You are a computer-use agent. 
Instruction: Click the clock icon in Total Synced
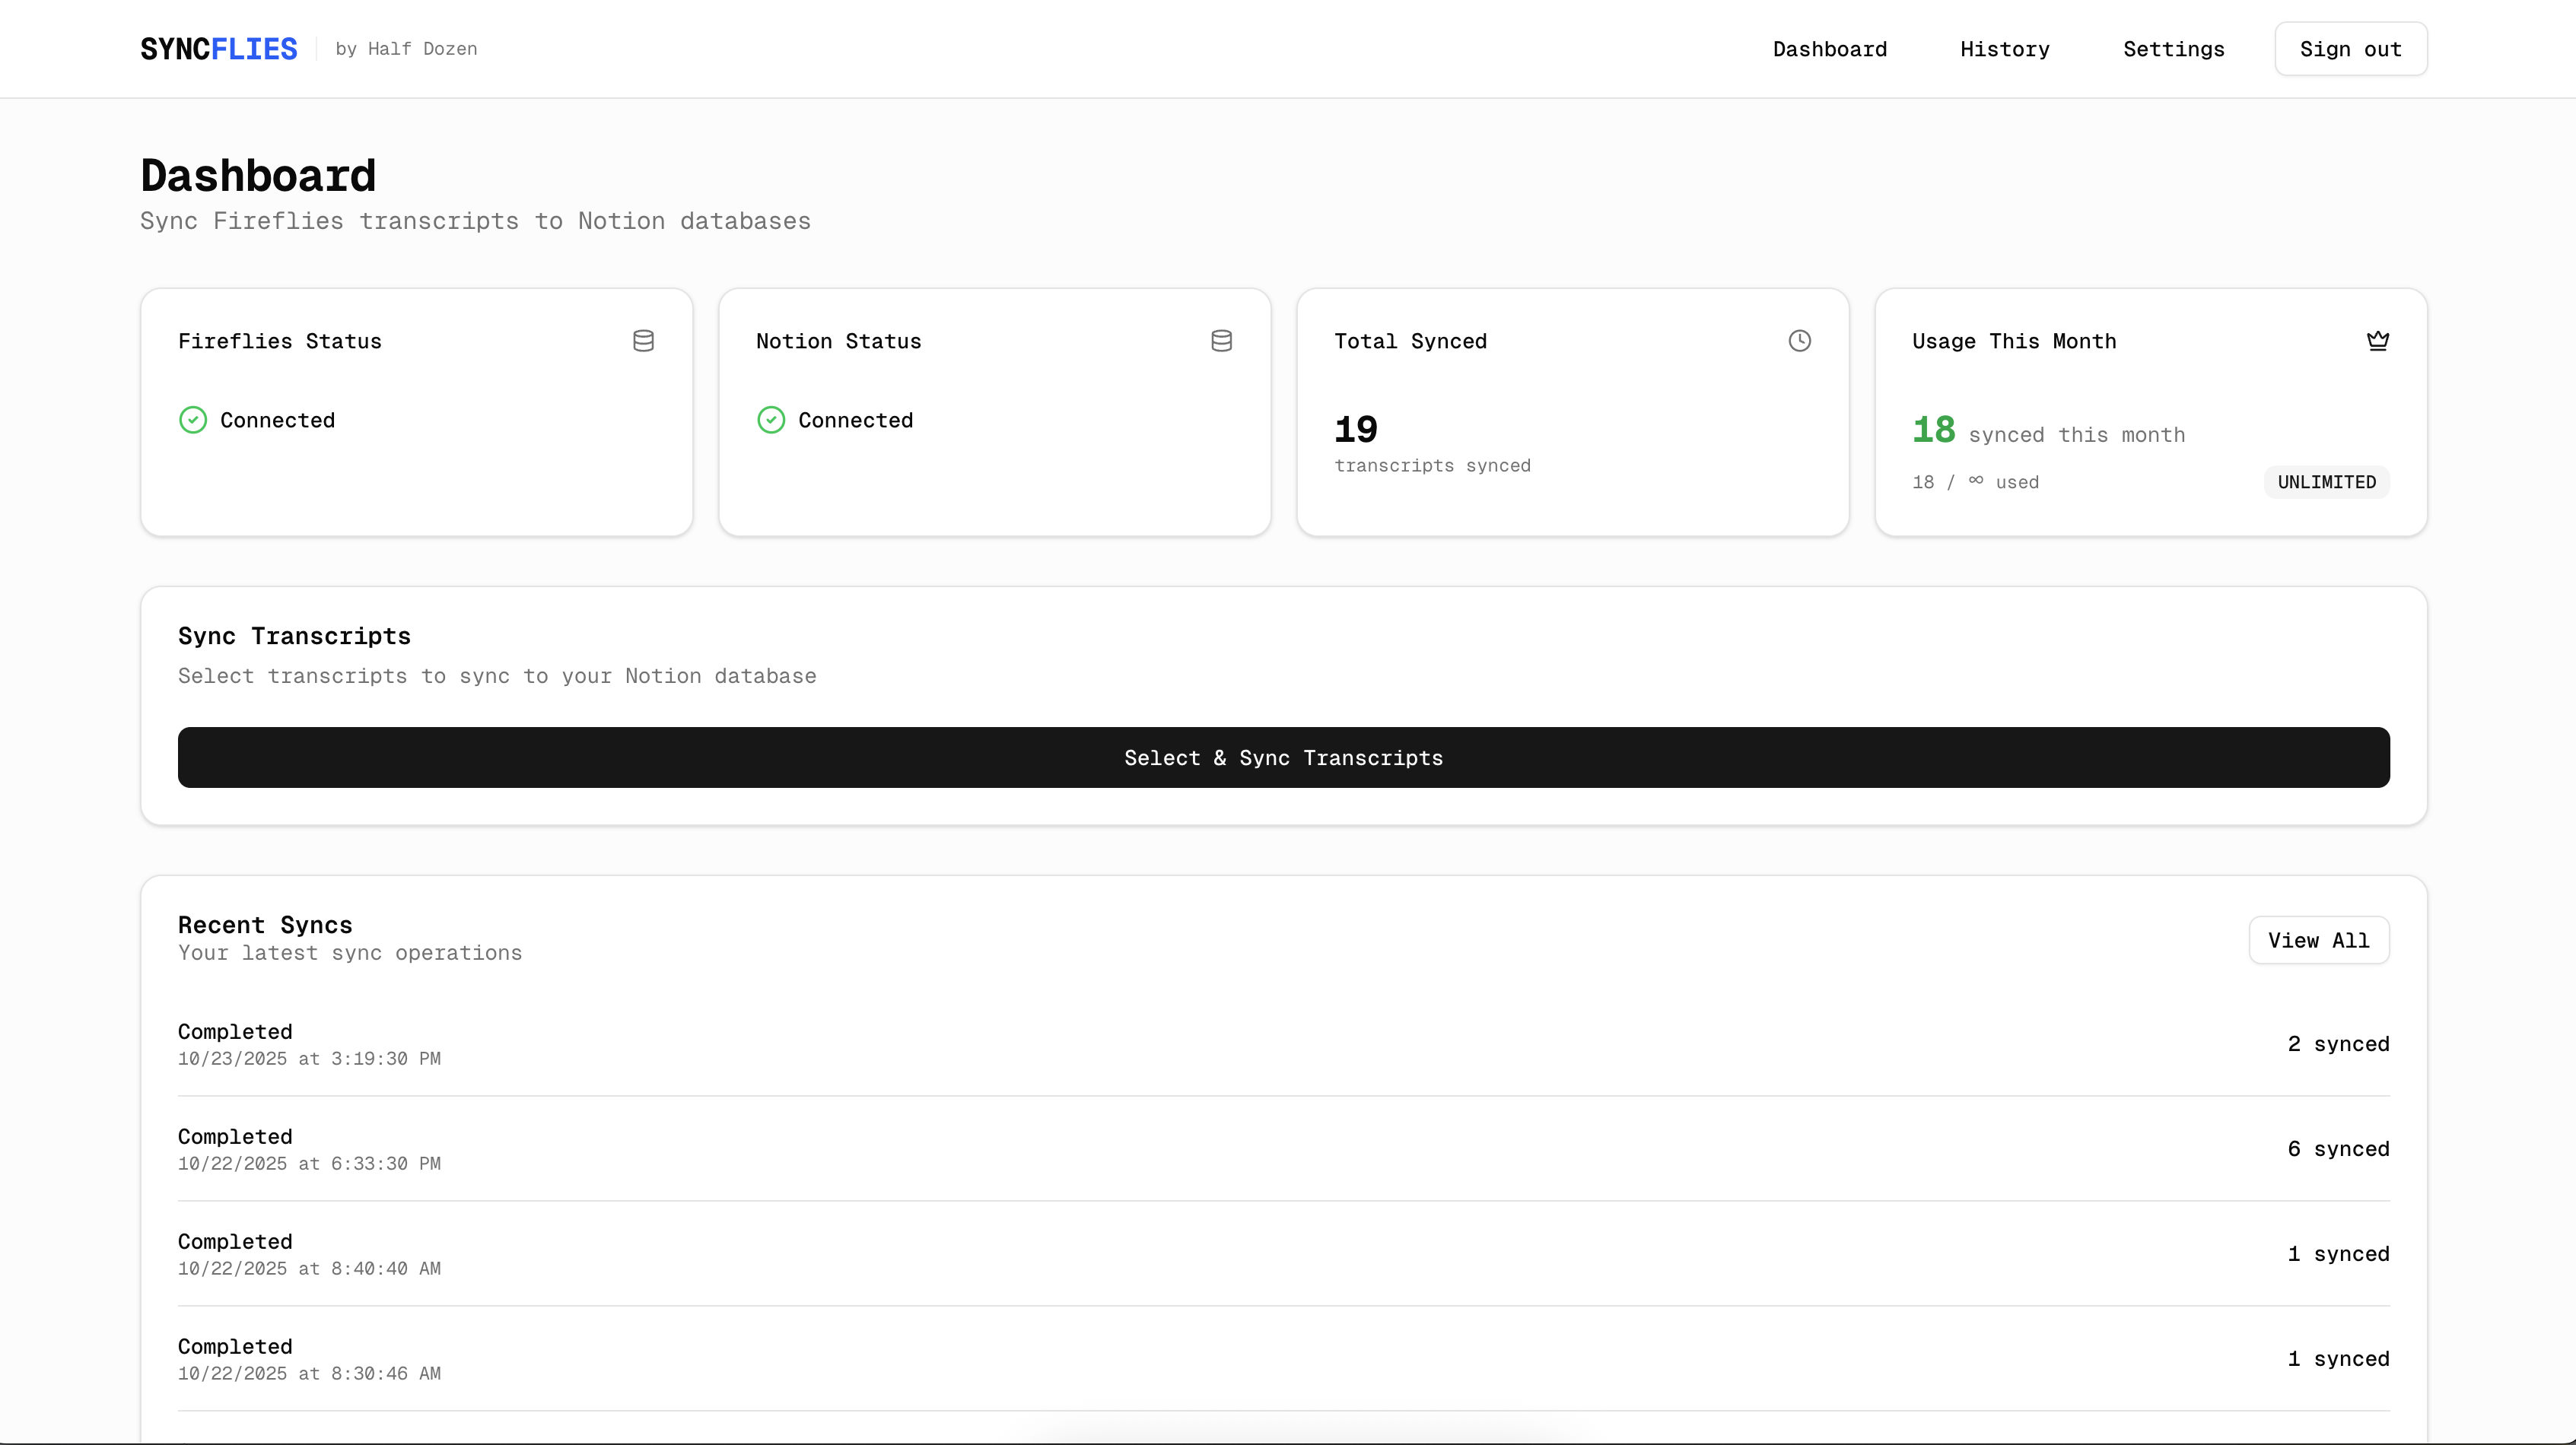(x=1799, y=341)
